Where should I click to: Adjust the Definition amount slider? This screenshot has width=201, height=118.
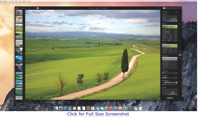click(x=170, y=73)
